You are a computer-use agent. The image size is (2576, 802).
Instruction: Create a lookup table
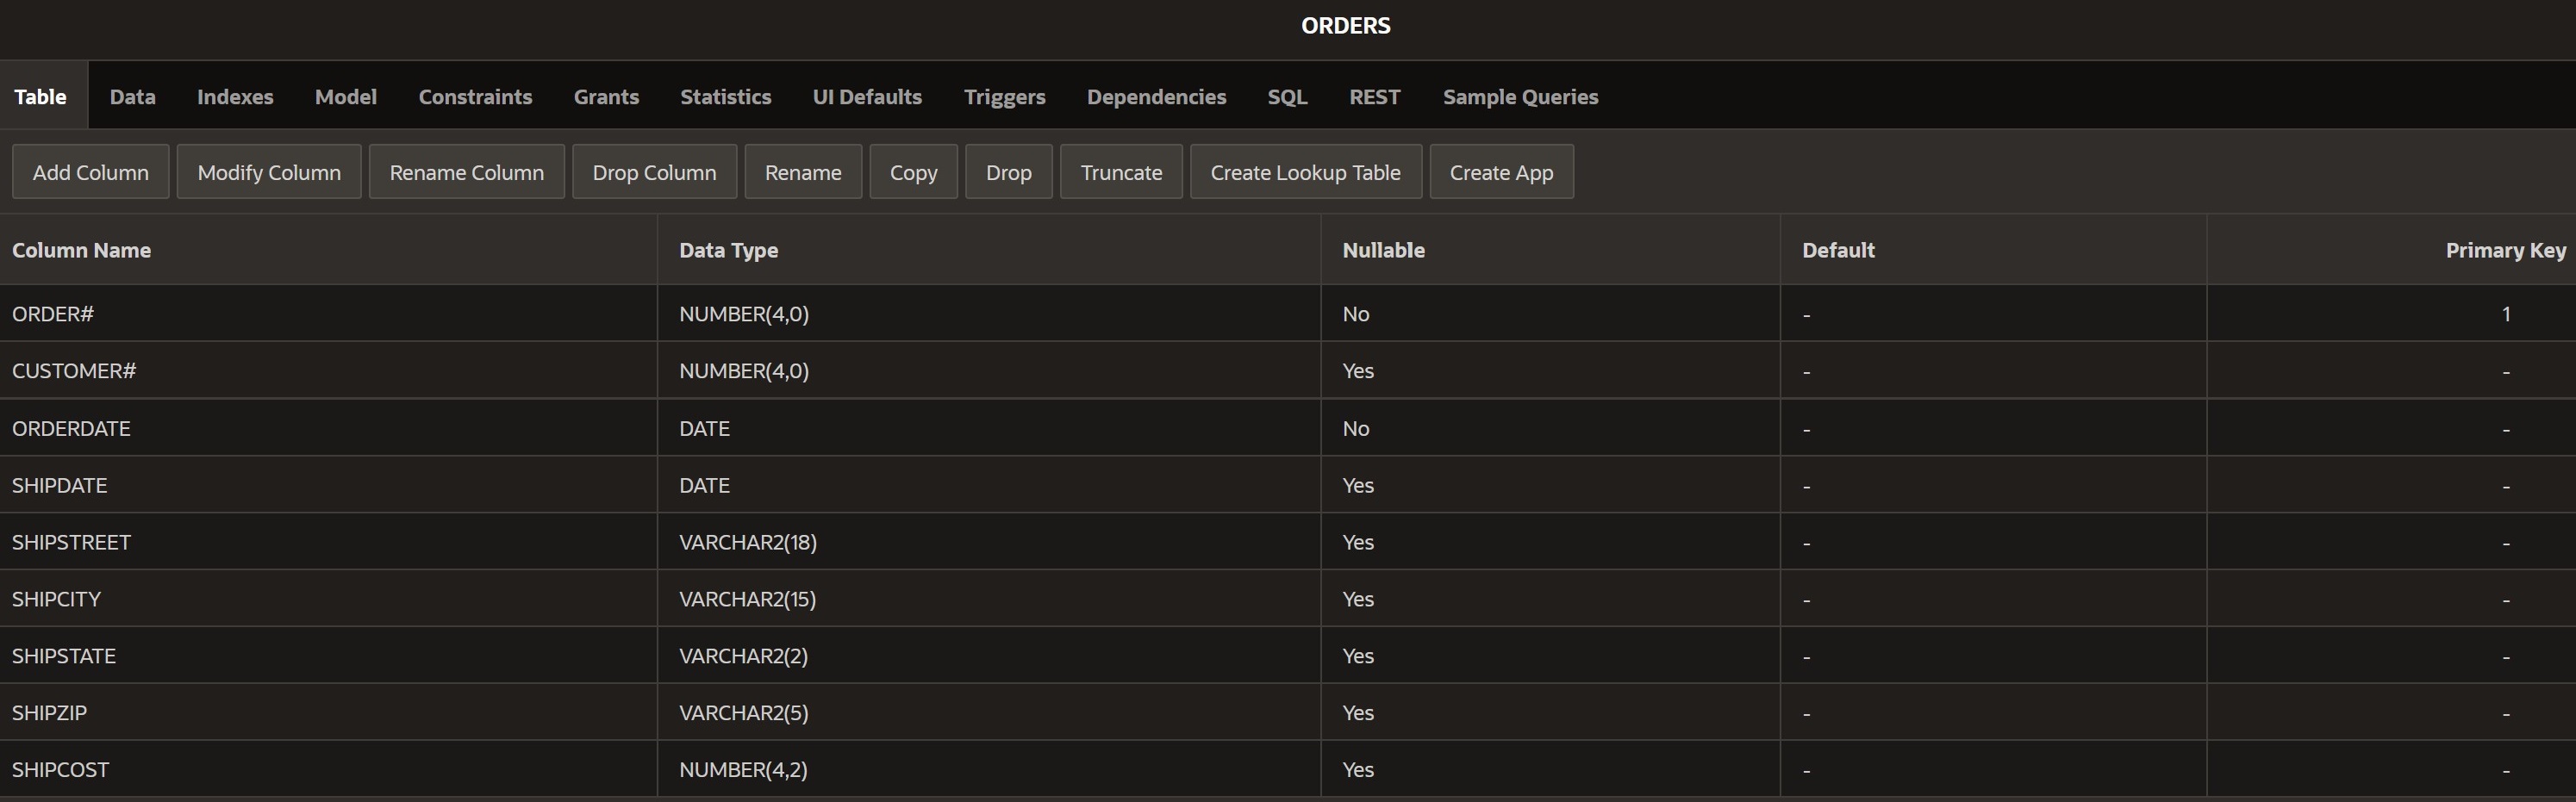[1305, 171]
